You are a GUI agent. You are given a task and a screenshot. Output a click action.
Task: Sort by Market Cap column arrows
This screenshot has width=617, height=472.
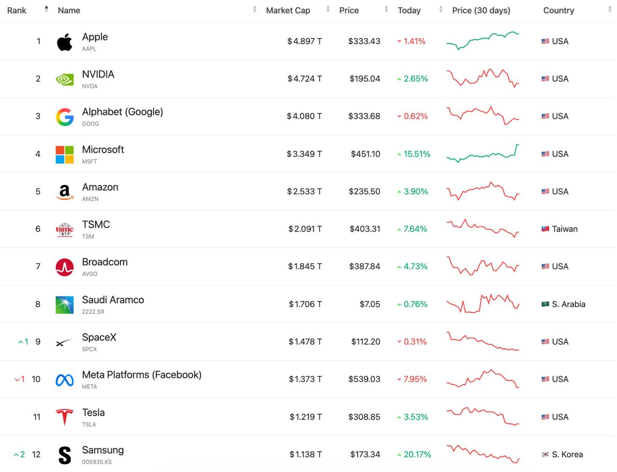coord(328,9)
